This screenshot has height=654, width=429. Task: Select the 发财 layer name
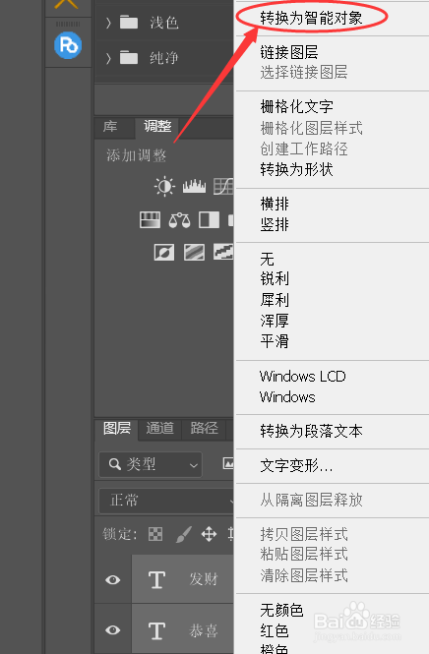(x=204, y=579)
